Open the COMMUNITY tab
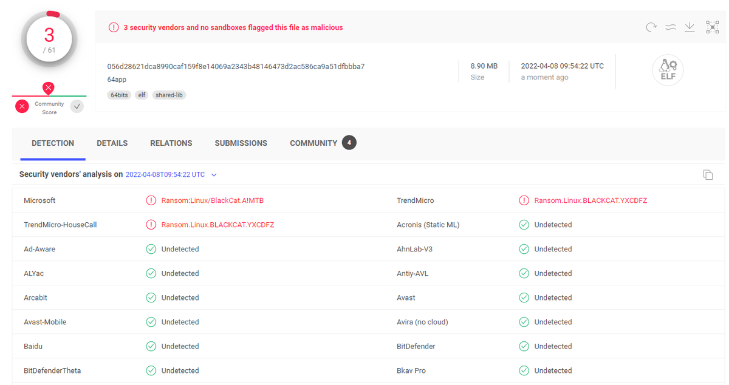 pos(313,143)
